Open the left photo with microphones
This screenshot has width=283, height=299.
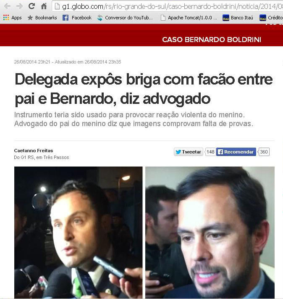point(78,232)
